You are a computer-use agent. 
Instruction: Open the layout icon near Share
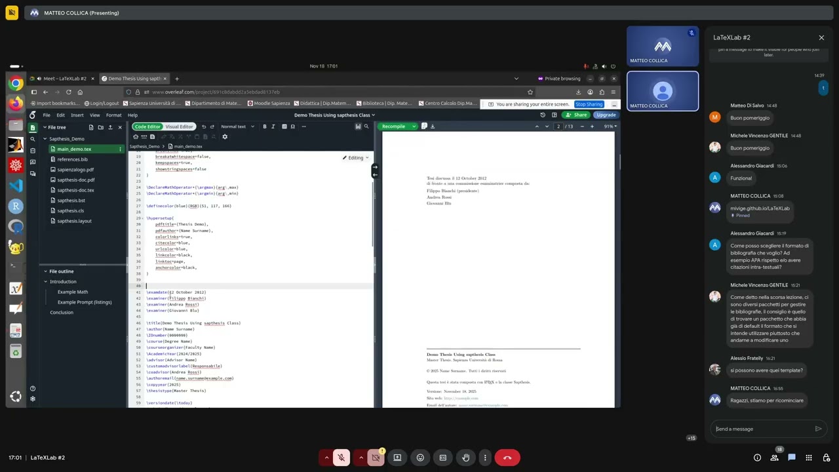pos(555,115)
